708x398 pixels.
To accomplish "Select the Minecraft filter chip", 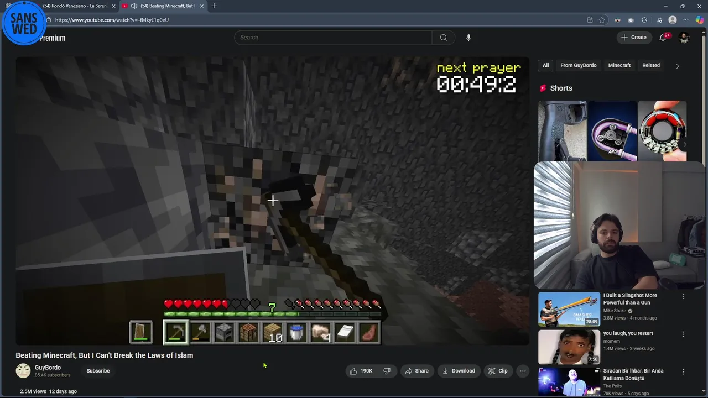I will click(x=619, y=65).
